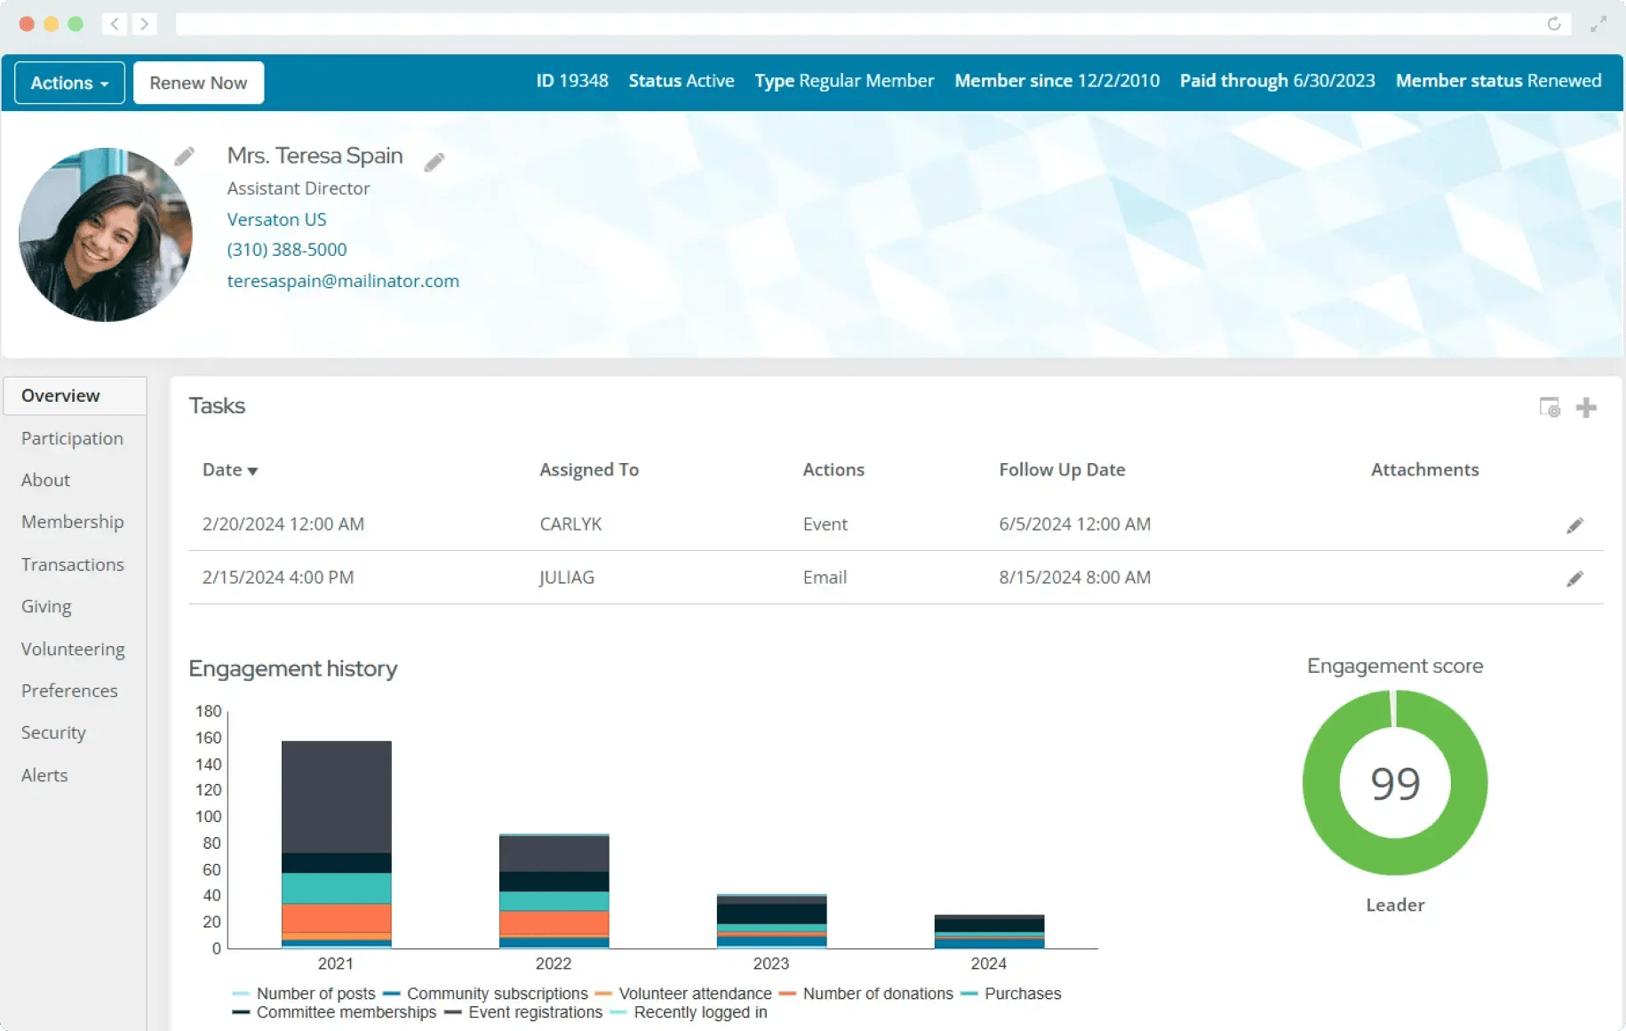Edit the profile photo using the pencil icon
This screenshot has width=1626, height=1031.
coord(185,156)
